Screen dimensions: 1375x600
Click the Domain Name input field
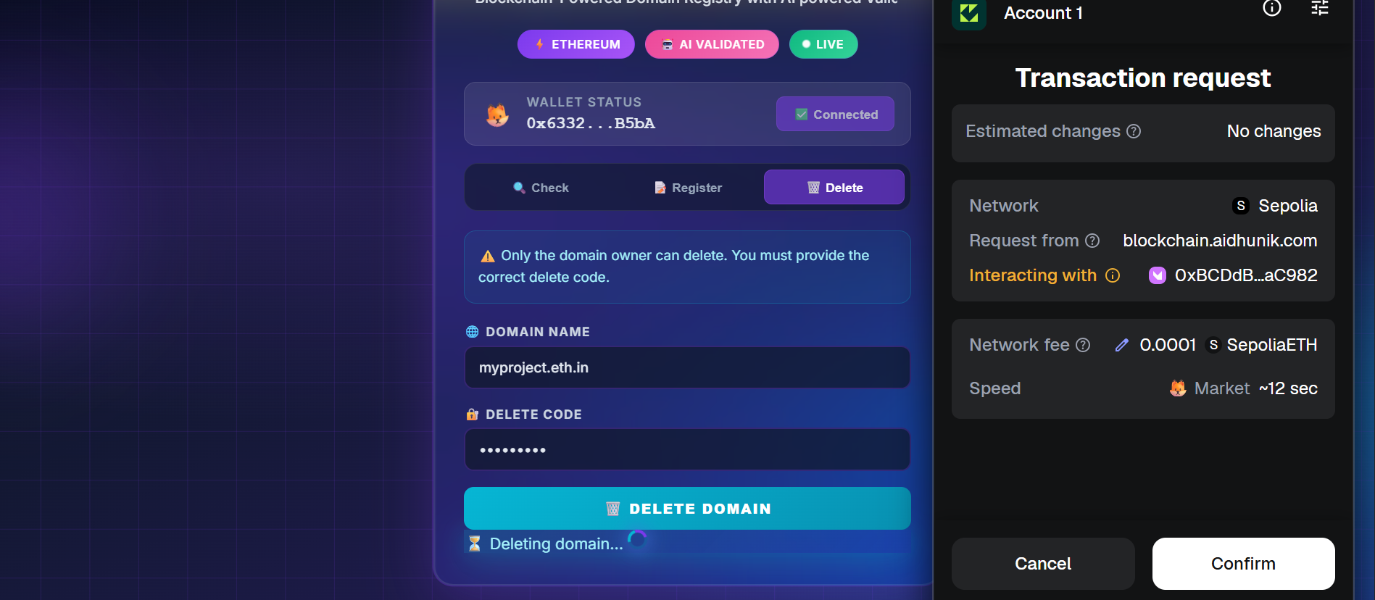687,367
